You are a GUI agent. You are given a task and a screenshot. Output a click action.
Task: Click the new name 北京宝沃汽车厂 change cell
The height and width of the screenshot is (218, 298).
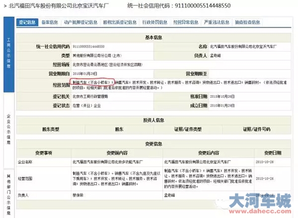pos(198,162)
